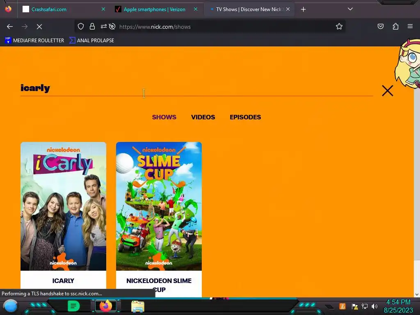
Task: Click the NICKELODEON SLIME CUP title
Action: click(x=159, y=285)
